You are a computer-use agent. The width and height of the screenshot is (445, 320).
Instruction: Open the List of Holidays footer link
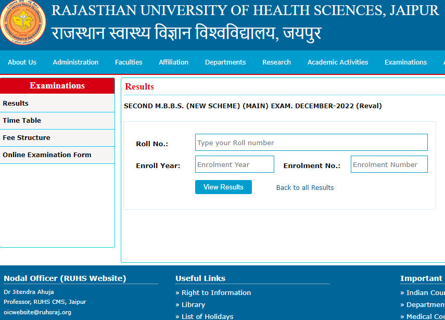point(207,316)
